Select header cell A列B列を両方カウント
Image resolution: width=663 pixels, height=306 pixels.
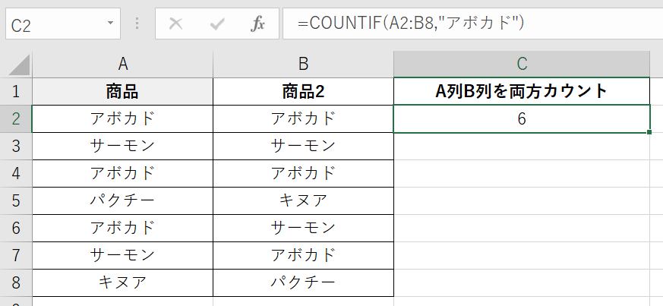click(x=522, y=92)
